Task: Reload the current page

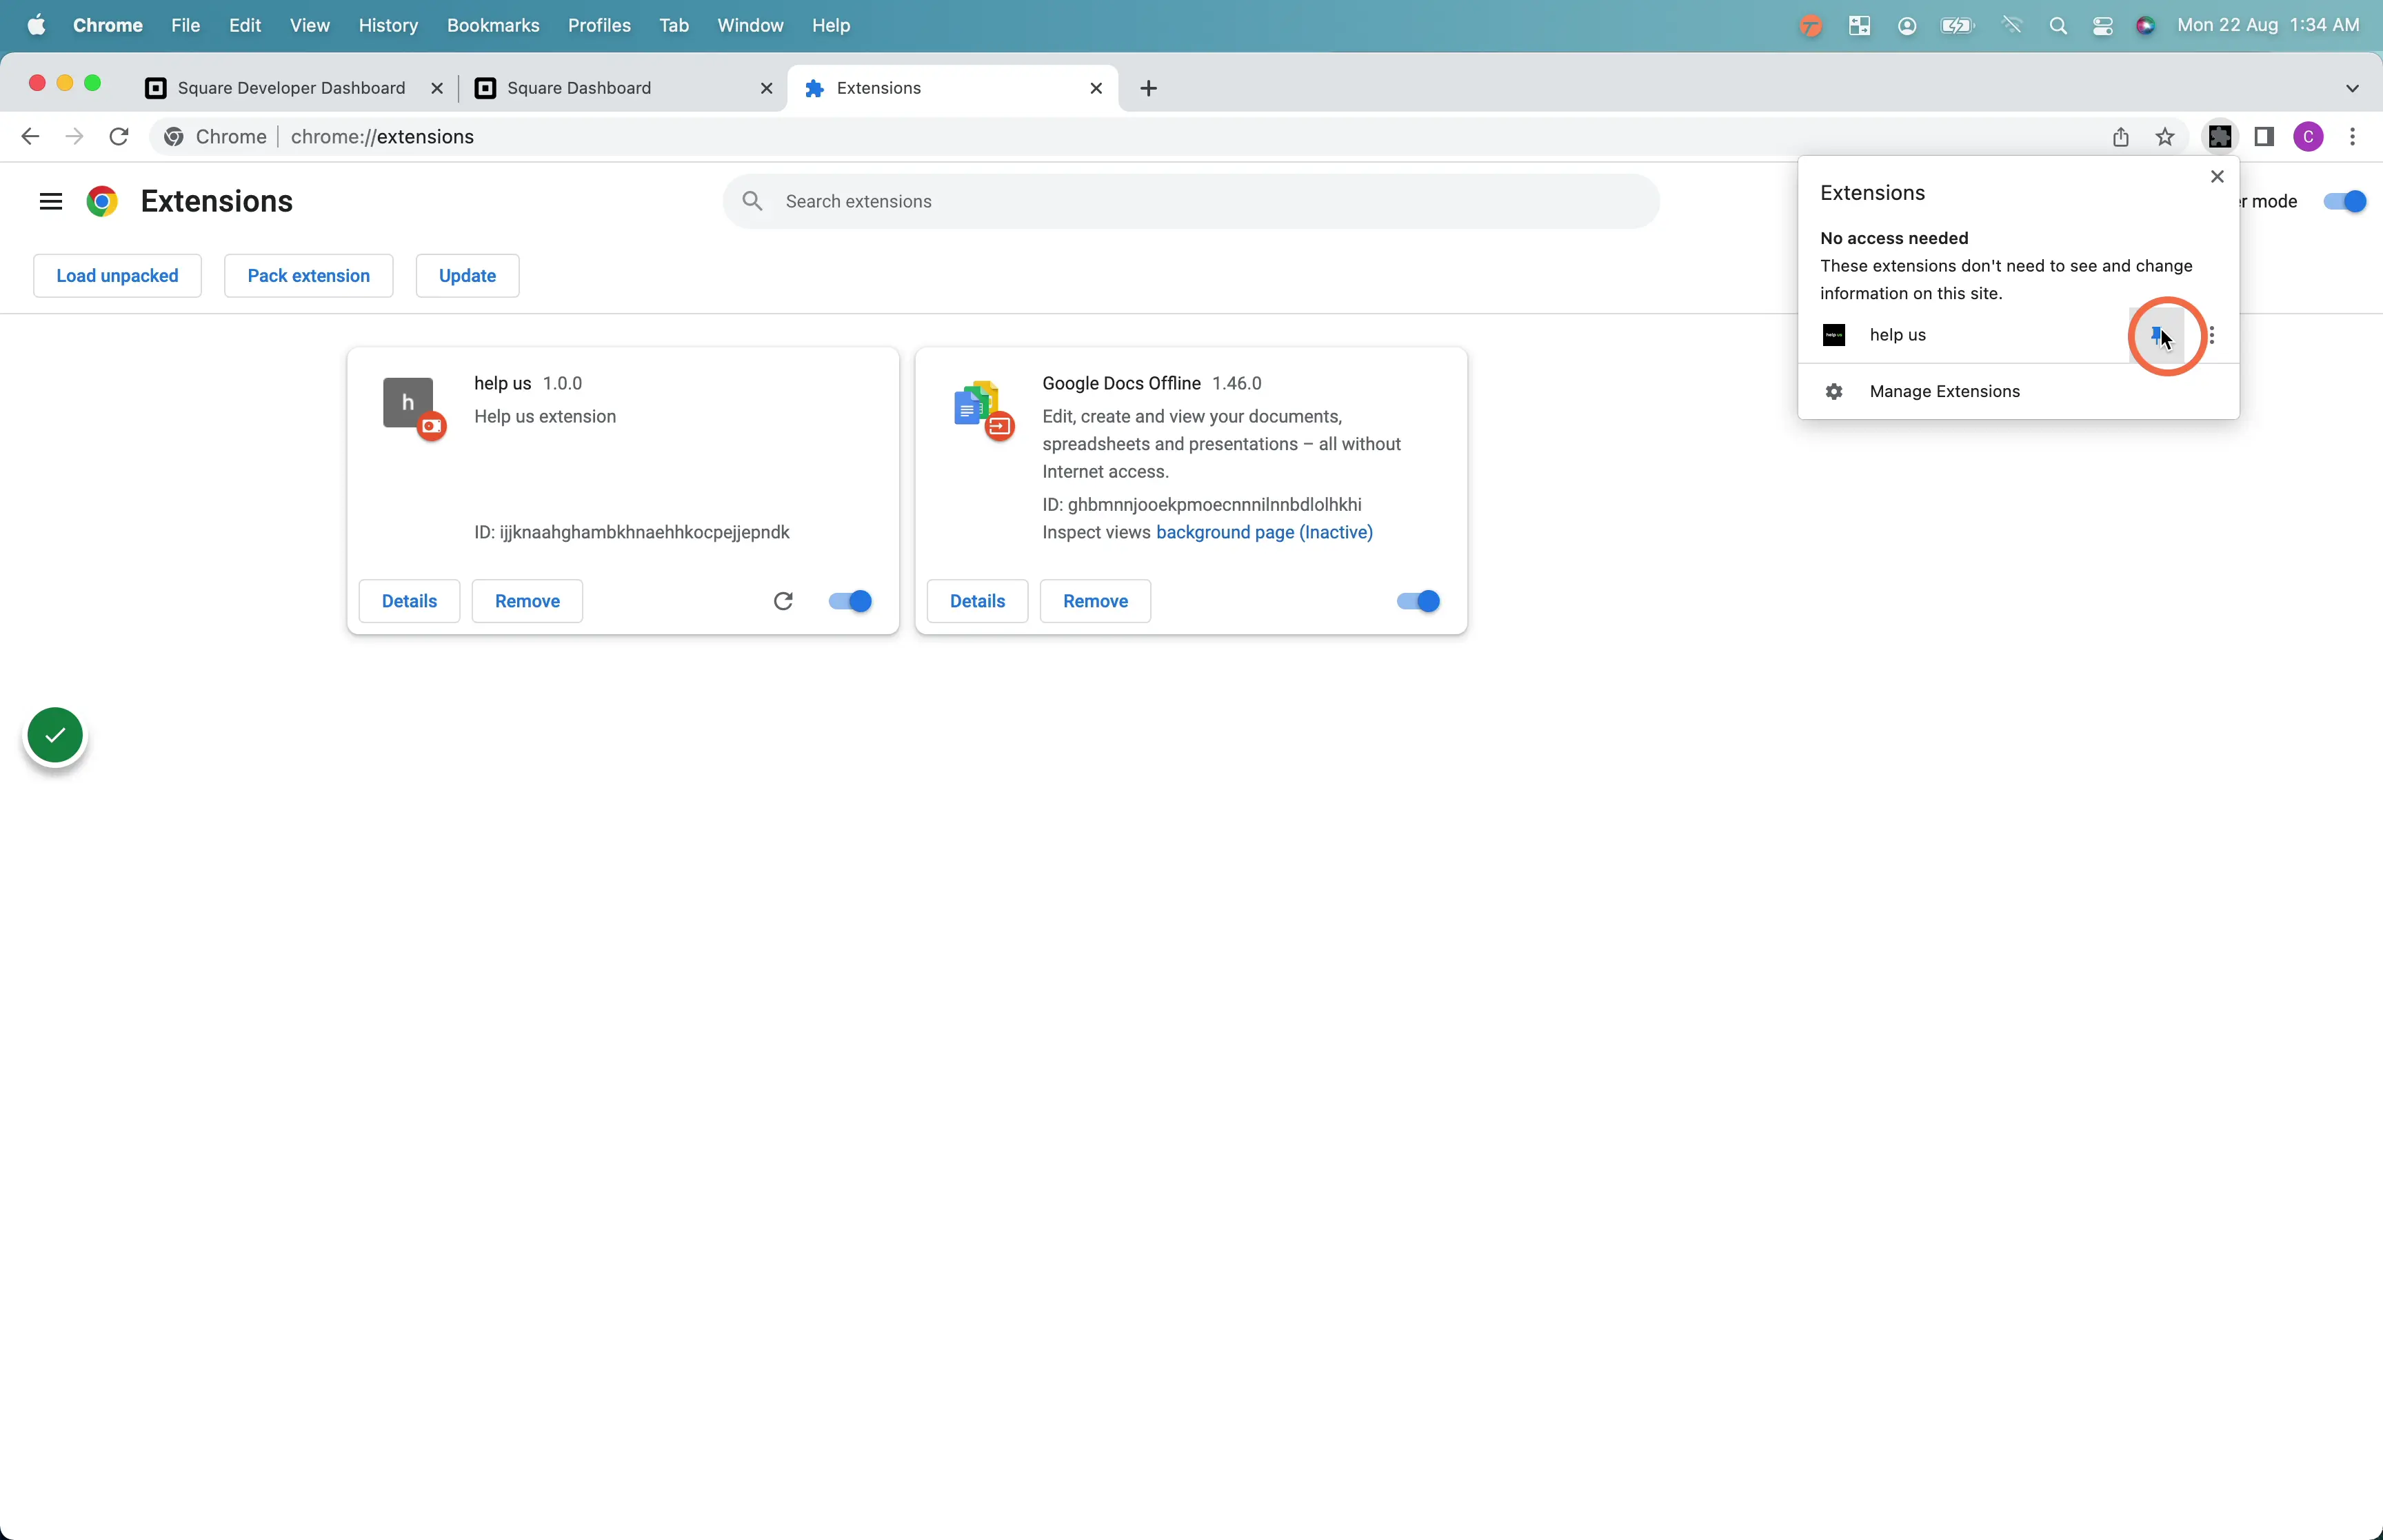Action: click(119, 137)
